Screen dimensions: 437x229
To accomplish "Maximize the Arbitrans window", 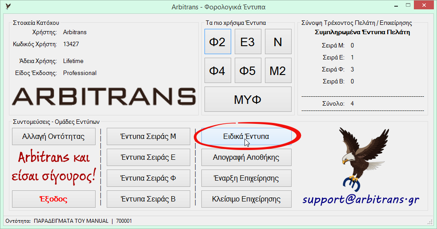I will [408, 6].
